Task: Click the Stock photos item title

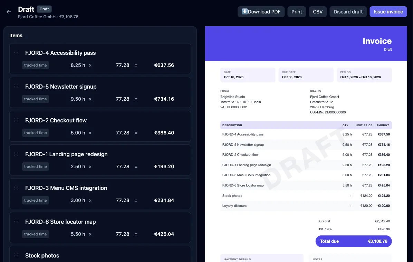Action: (42, 256)
